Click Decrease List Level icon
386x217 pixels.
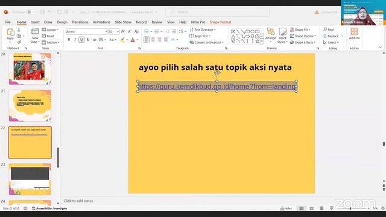[168, 31]
